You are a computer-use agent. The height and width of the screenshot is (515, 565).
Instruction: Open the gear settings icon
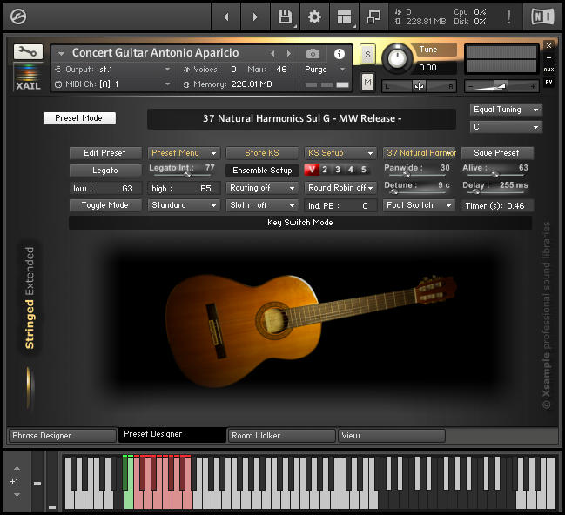point(314,17)
